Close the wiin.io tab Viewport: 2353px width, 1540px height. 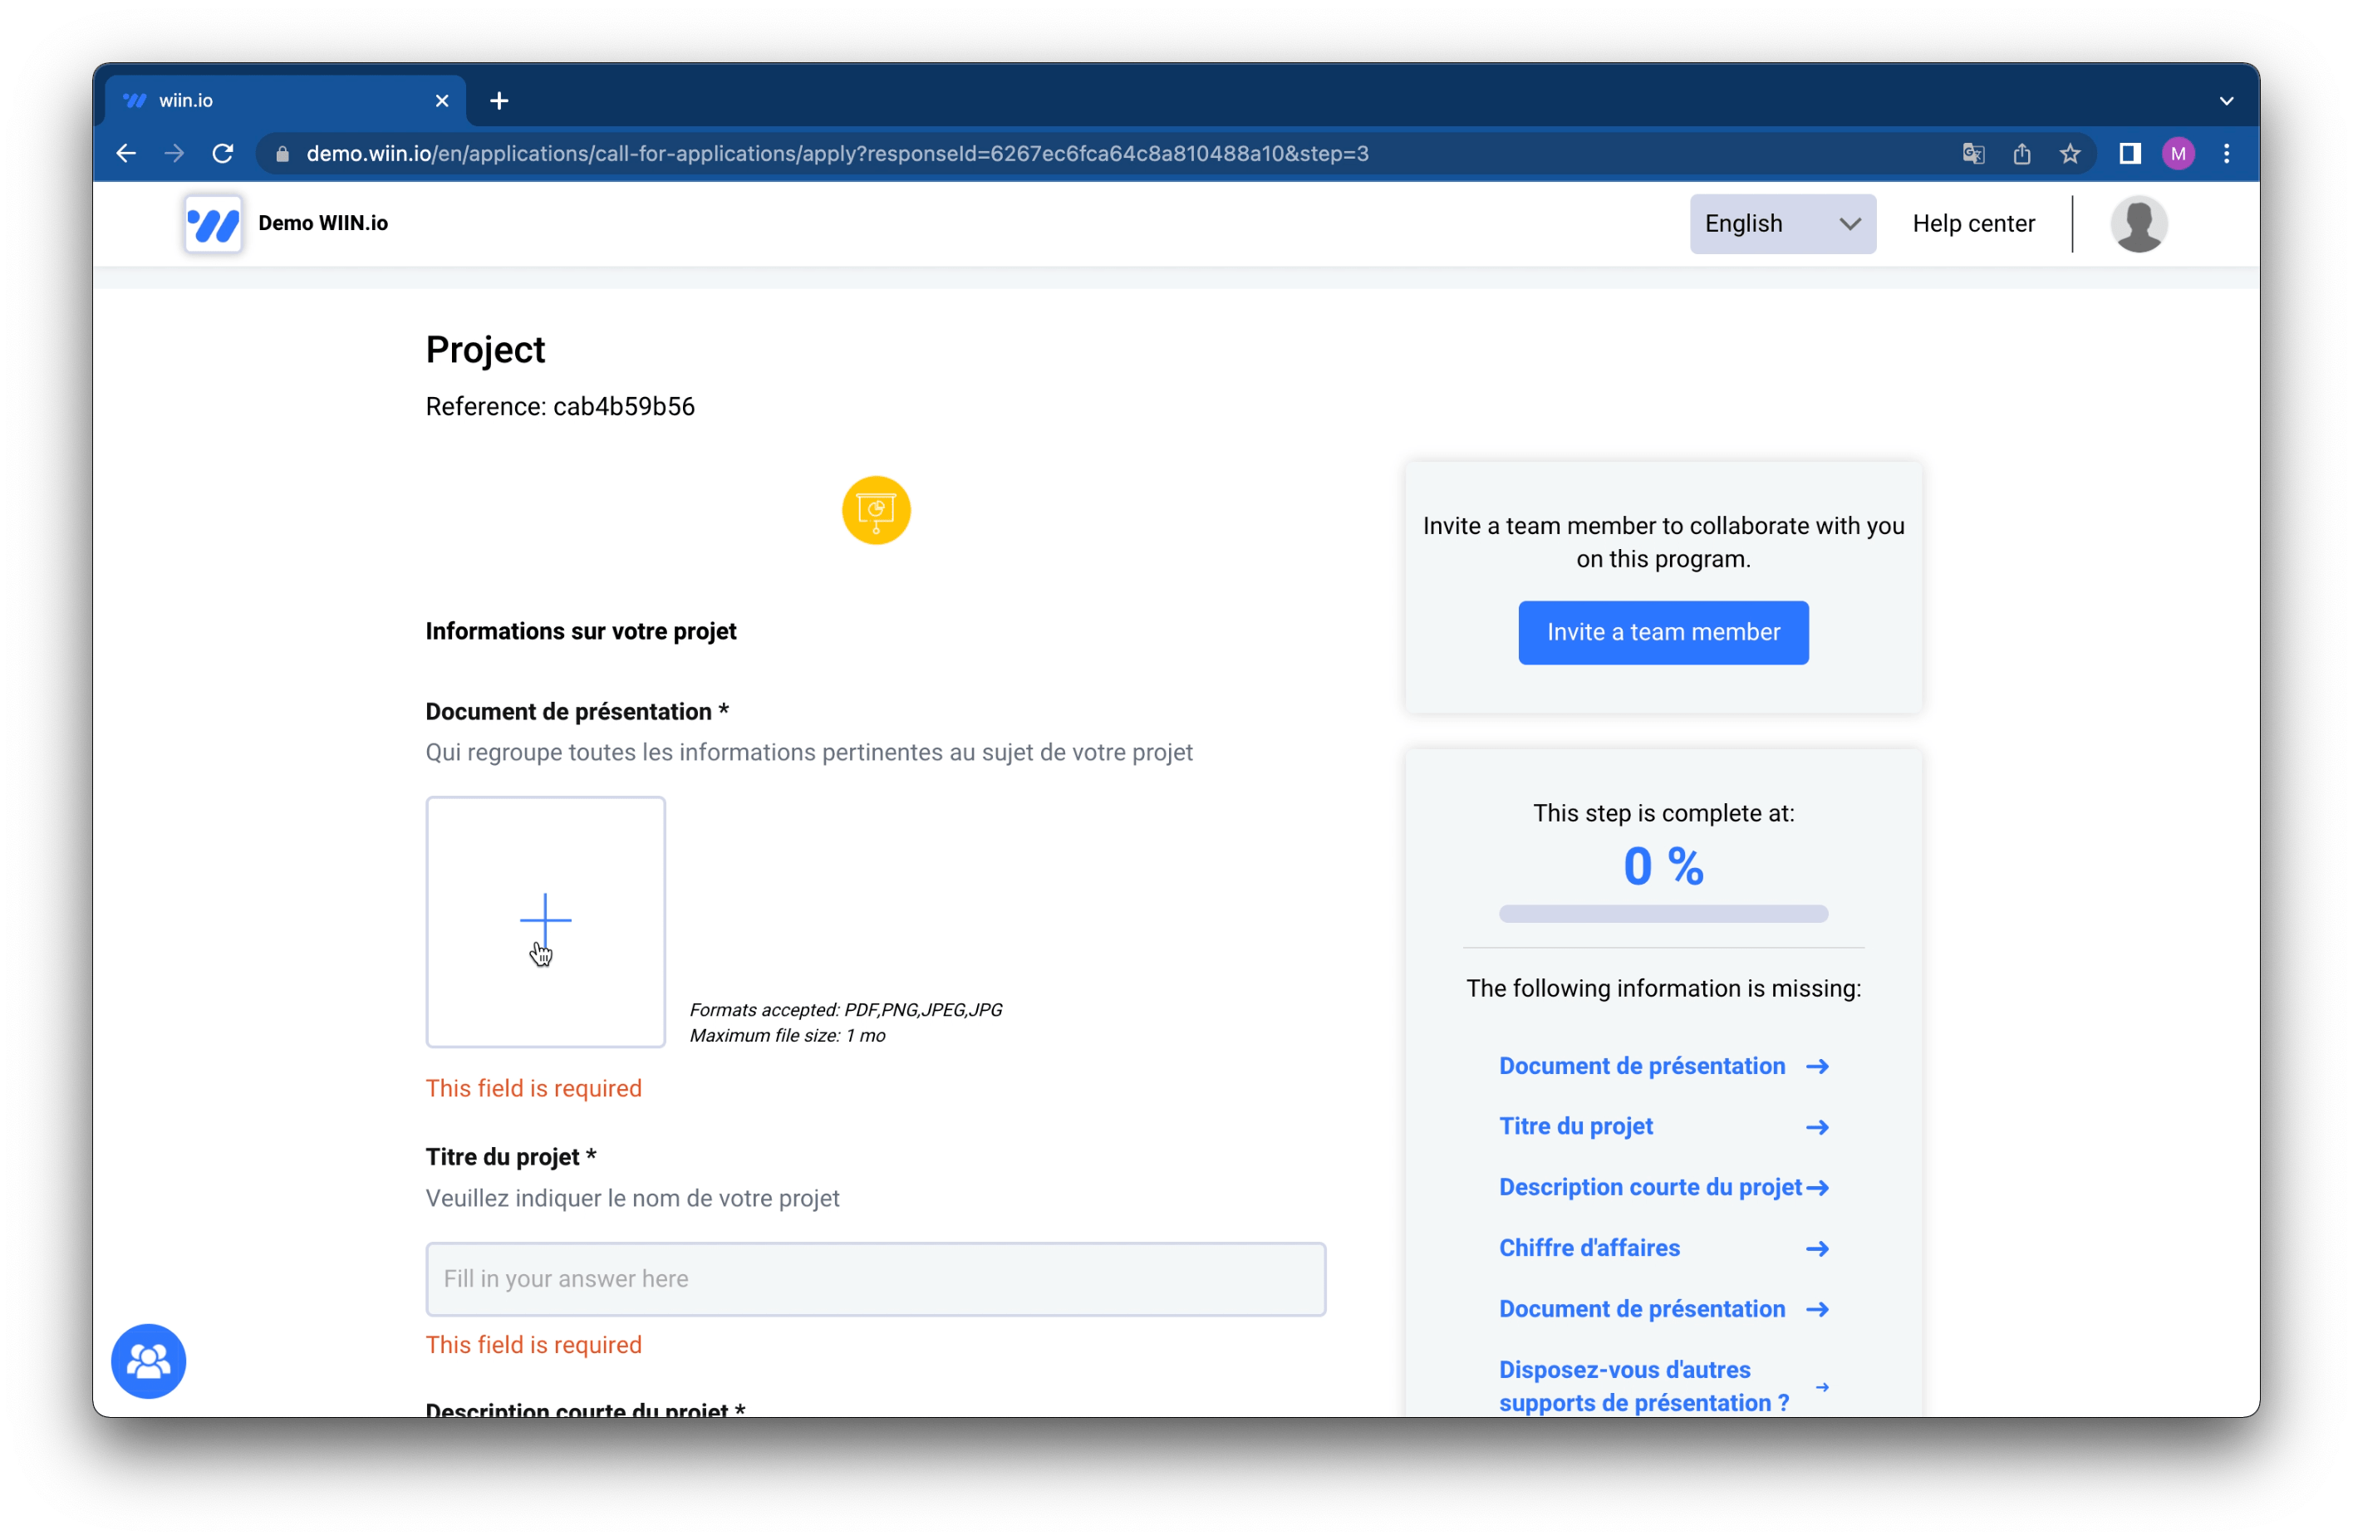(442, 101)
